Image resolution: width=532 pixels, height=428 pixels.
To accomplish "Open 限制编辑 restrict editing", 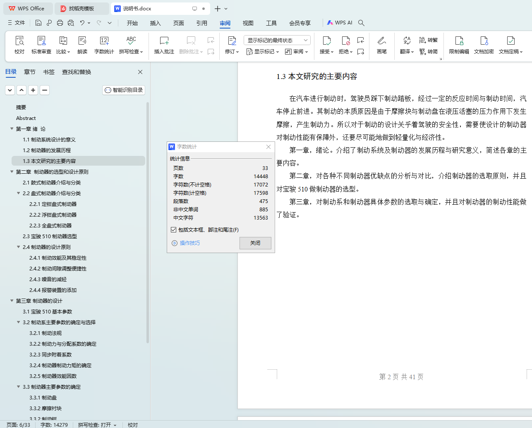I will [x=459, y=45].
